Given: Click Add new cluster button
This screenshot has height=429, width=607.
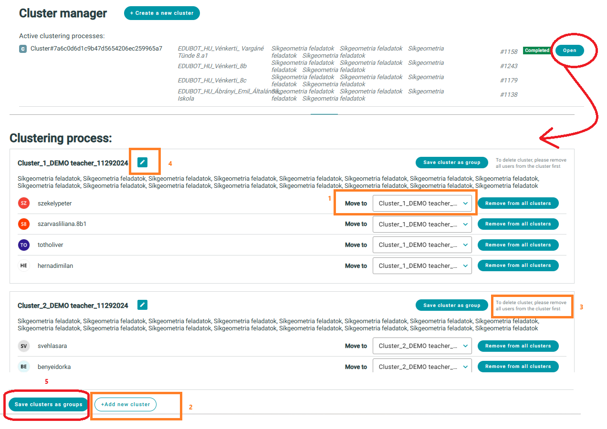Looking at the screenshot, I should coord(126,405).
